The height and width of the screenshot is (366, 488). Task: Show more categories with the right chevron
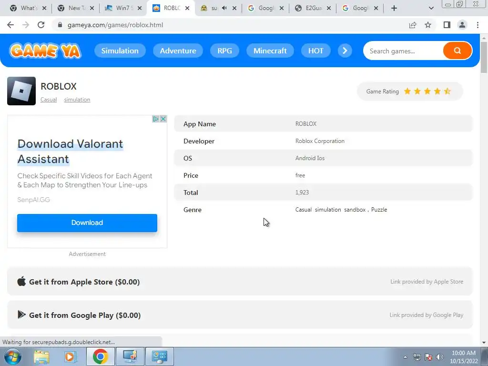[345, 51]
